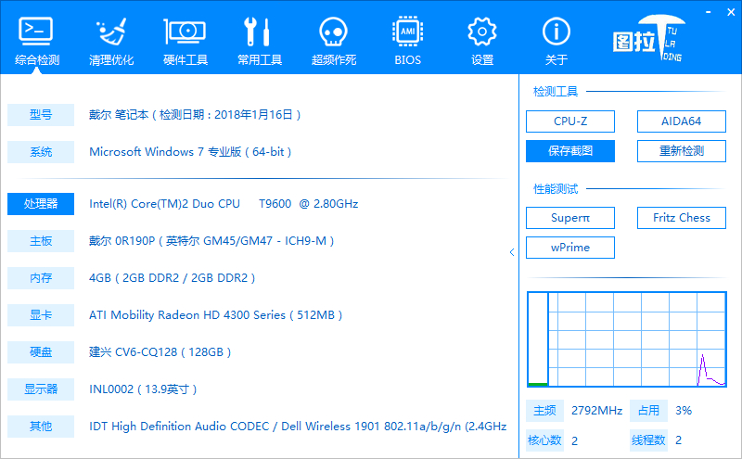Open the 综合检测 overview tab icon
The height and width of the screenshot is (459, 742).
36,32
